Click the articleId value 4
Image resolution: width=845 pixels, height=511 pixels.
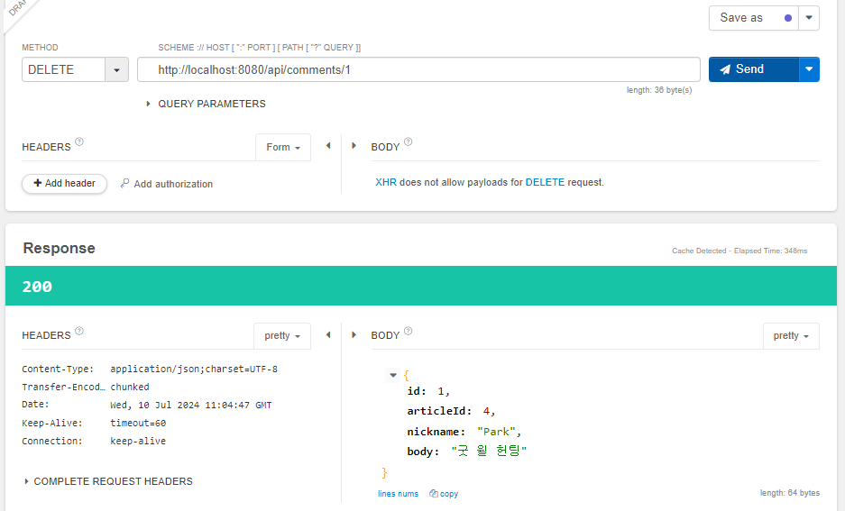click(486, 411)
